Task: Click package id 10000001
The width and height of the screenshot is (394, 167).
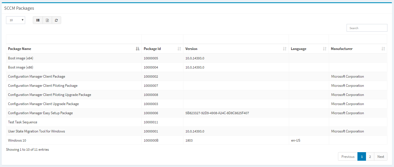Action: pos(151,131)
